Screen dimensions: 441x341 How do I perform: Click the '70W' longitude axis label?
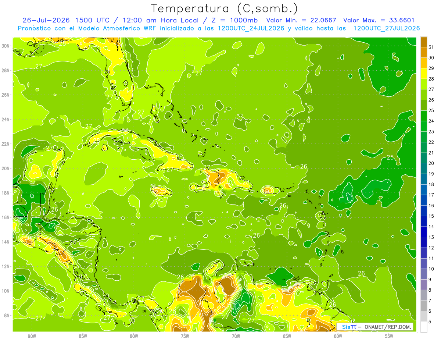coord(236,336)
